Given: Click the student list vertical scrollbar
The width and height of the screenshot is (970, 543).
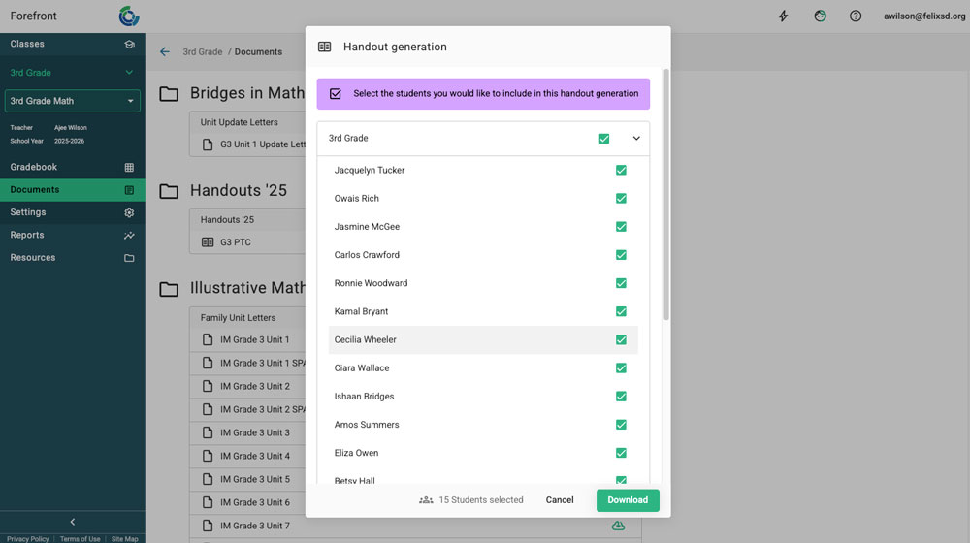Looking at the screenshot, I should (x=665, y=194).
